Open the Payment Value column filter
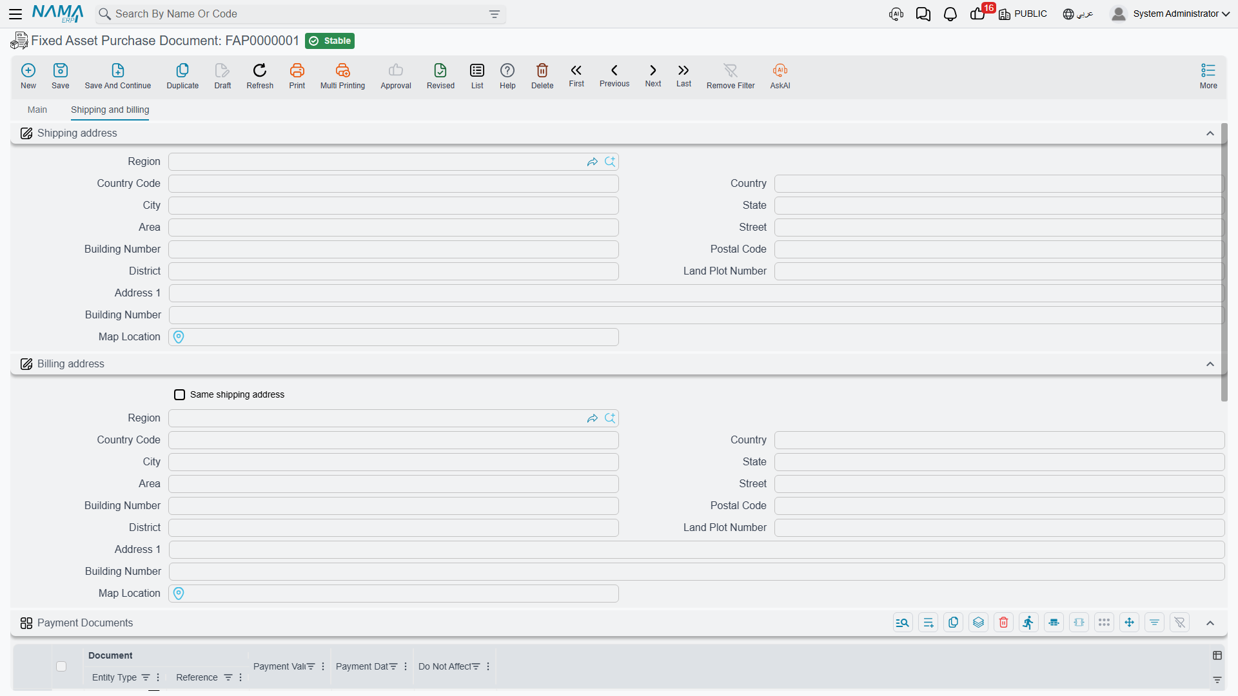Screen dimensions: 1238x696 [311, 666]
